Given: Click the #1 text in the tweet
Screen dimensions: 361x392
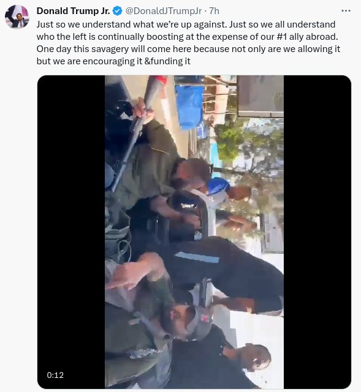Looking at the screenshot, I should pos(282,37).
